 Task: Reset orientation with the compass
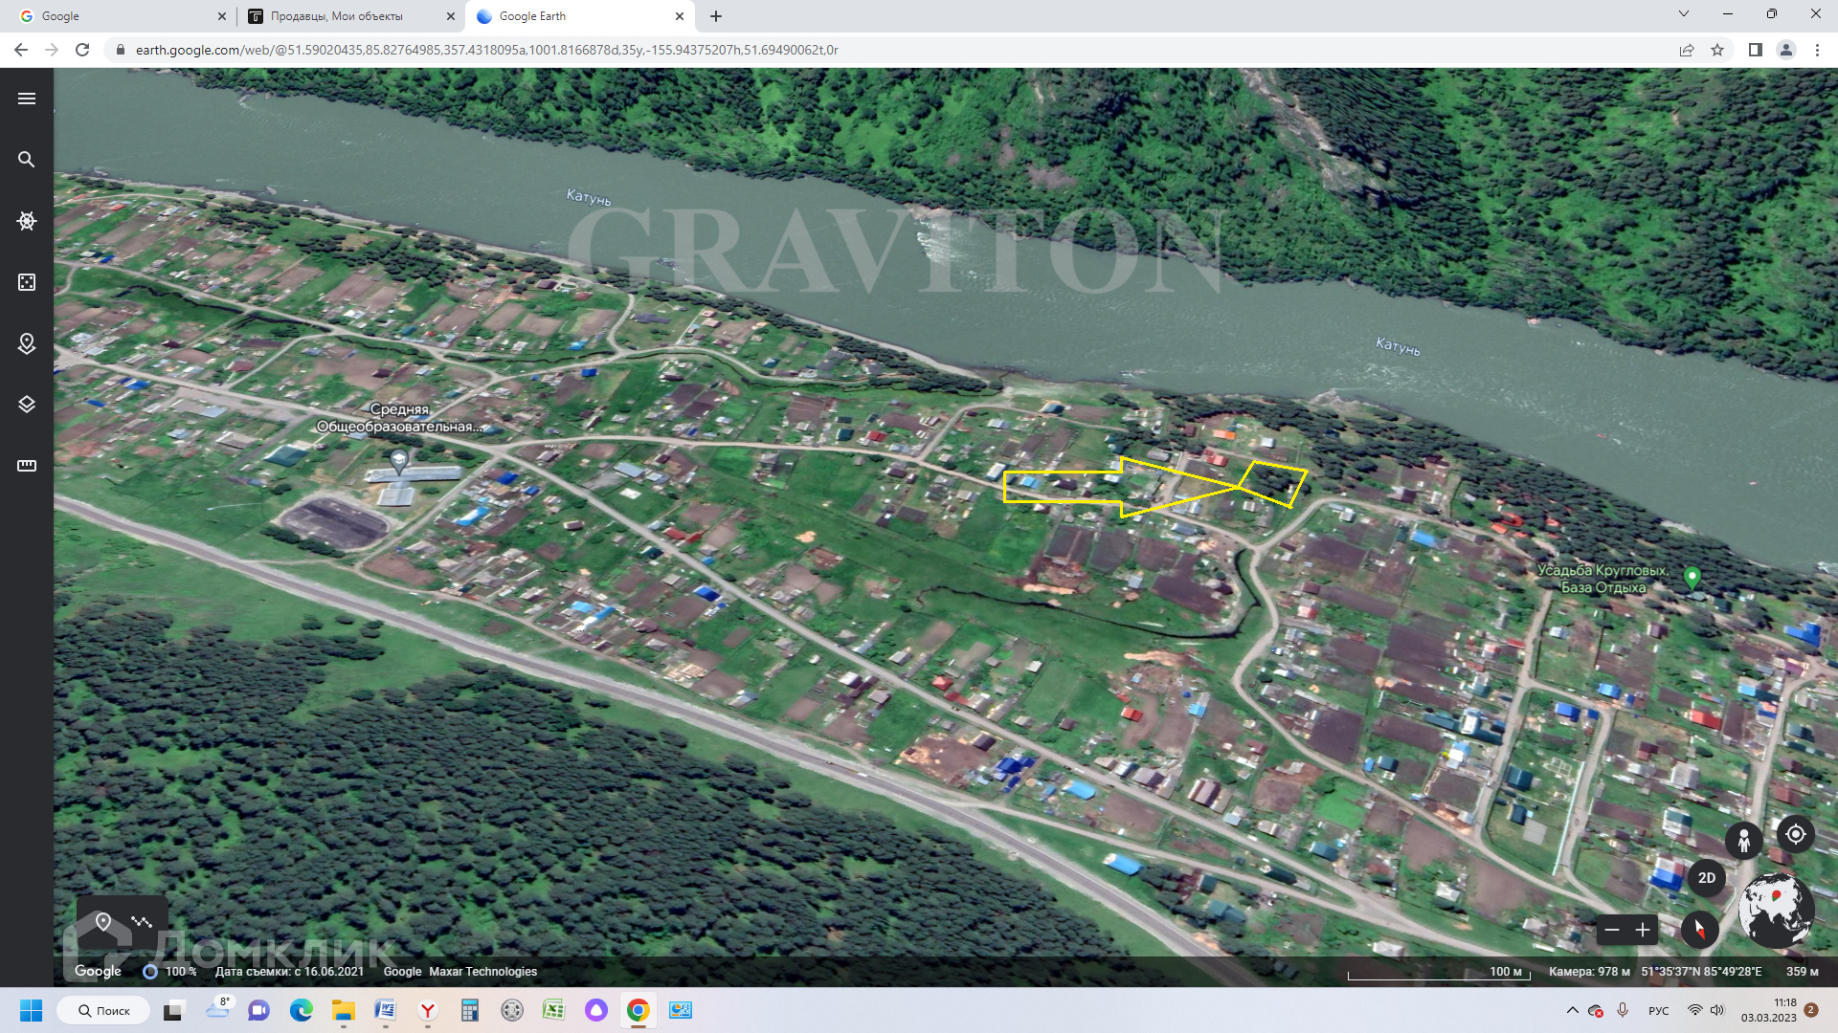click(x=1699, y=930)
